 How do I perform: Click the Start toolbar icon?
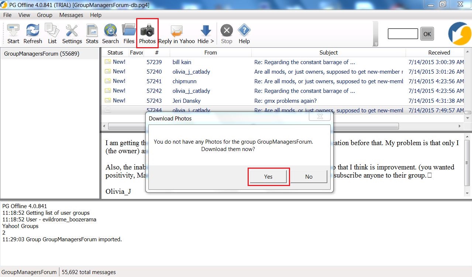click(13, 34)
